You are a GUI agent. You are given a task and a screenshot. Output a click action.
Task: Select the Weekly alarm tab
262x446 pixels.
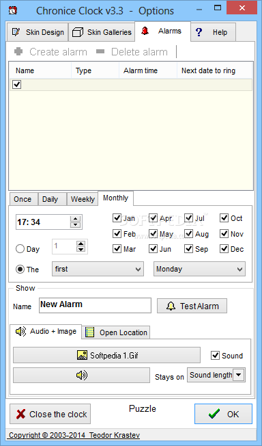(83, 199)
